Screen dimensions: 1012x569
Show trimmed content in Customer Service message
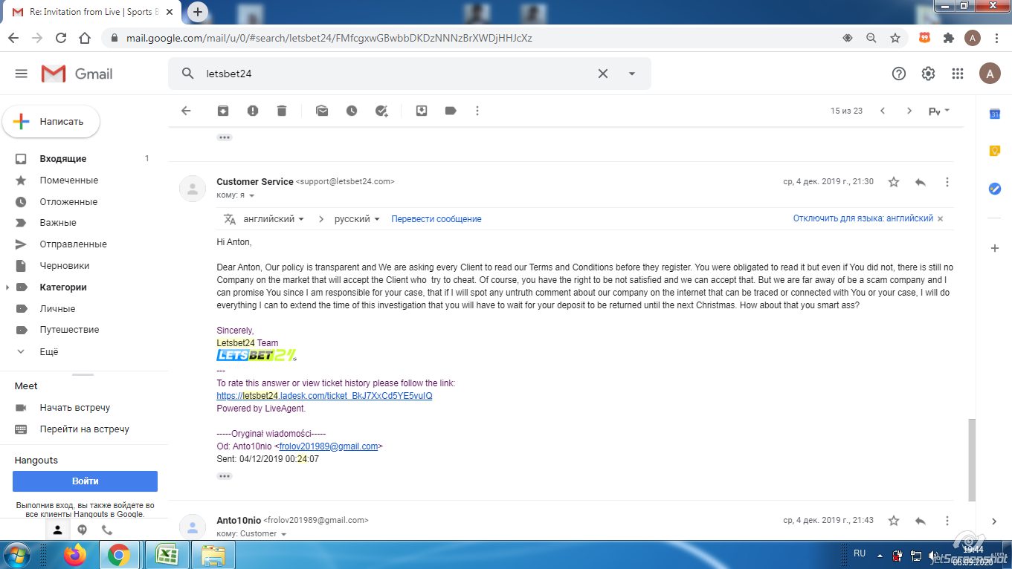tap(225, 476)
